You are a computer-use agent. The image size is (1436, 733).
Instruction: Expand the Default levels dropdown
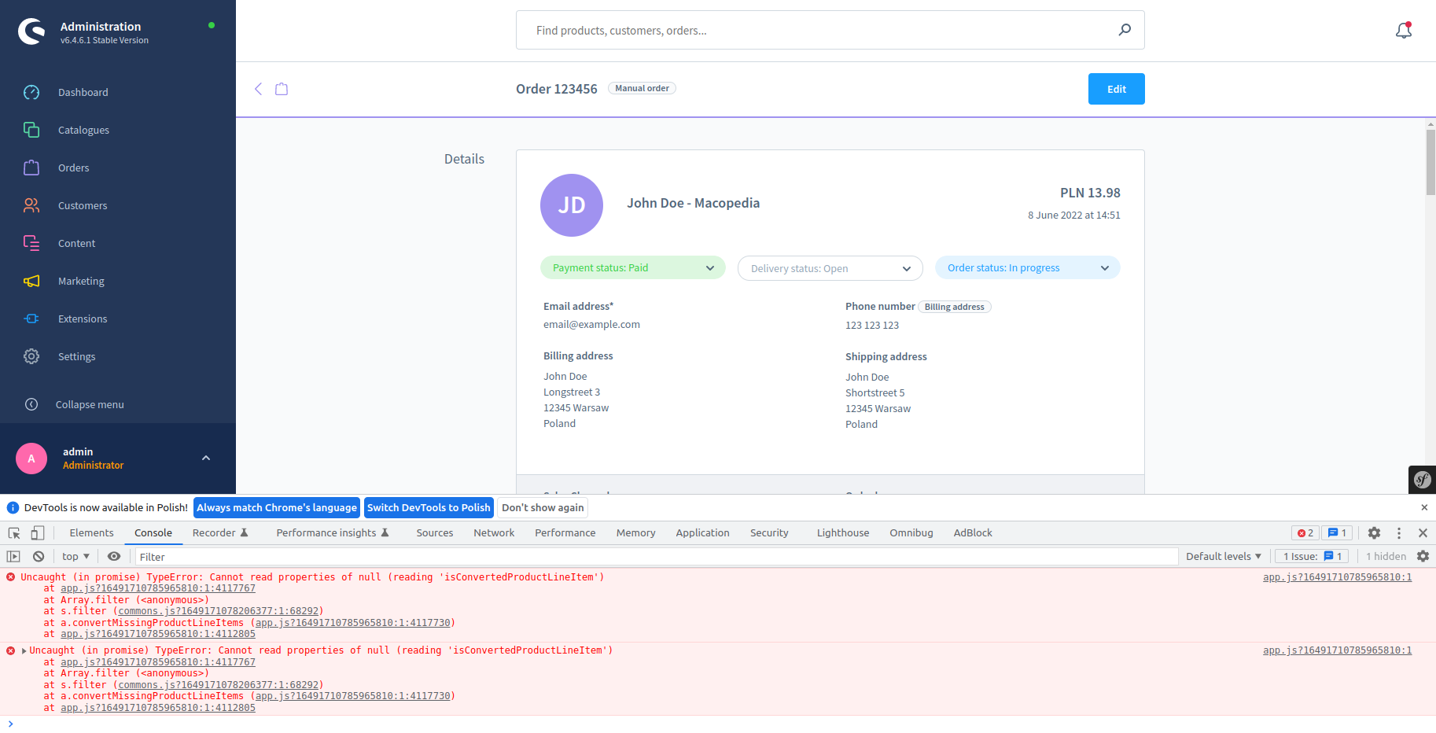1223,557
